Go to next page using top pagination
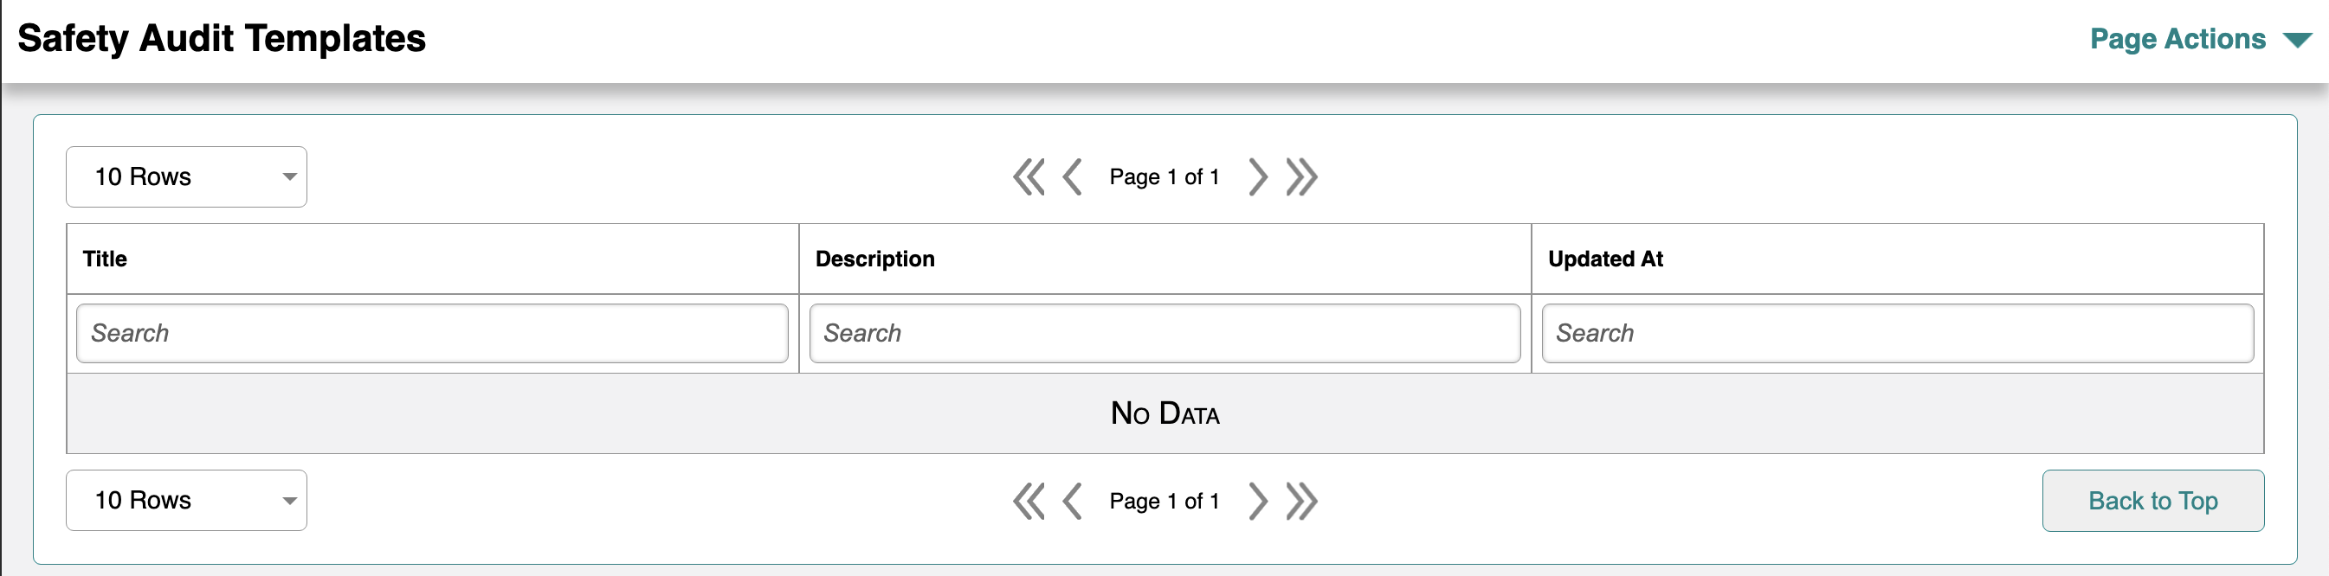 [x=1258, y=177]
